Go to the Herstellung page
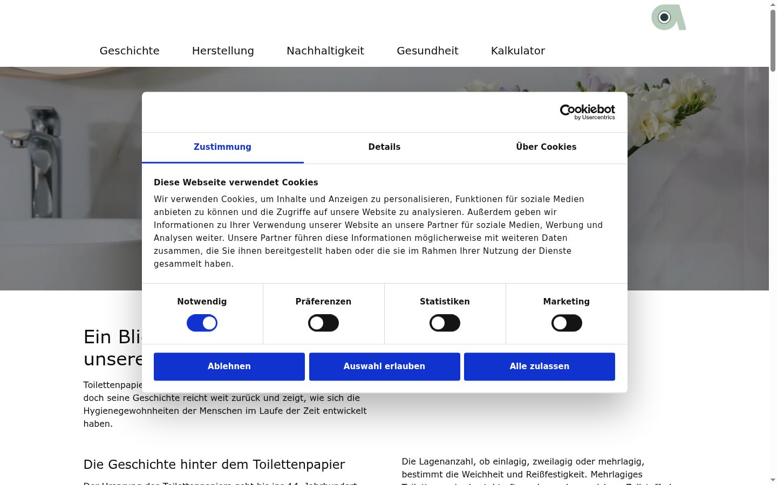 223,51
